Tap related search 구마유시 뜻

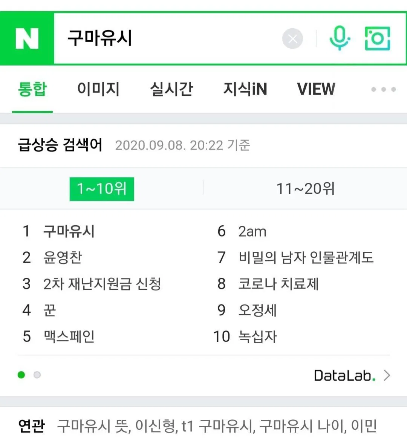(x=93, y=426)
